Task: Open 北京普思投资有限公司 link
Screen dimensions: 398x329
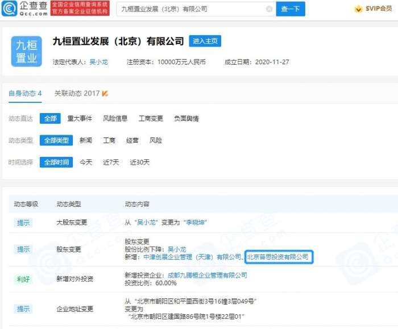Action: pos(278,257)
